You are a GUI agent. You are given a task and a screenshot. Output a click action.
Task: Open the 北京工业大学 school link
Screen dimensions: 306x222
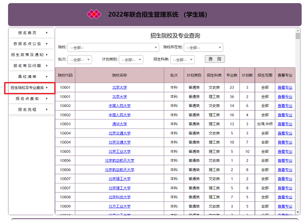click(119, 152)
